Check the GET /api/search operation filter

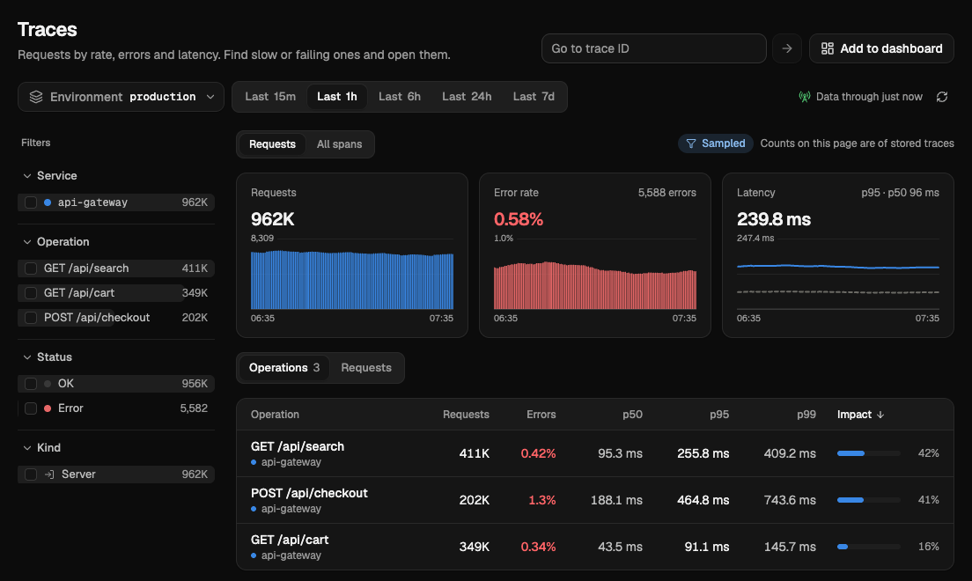[30, 268]
